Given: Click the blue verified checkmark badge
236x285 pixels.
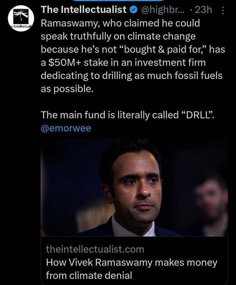Looking at the screenshot, I should point(133,9).
